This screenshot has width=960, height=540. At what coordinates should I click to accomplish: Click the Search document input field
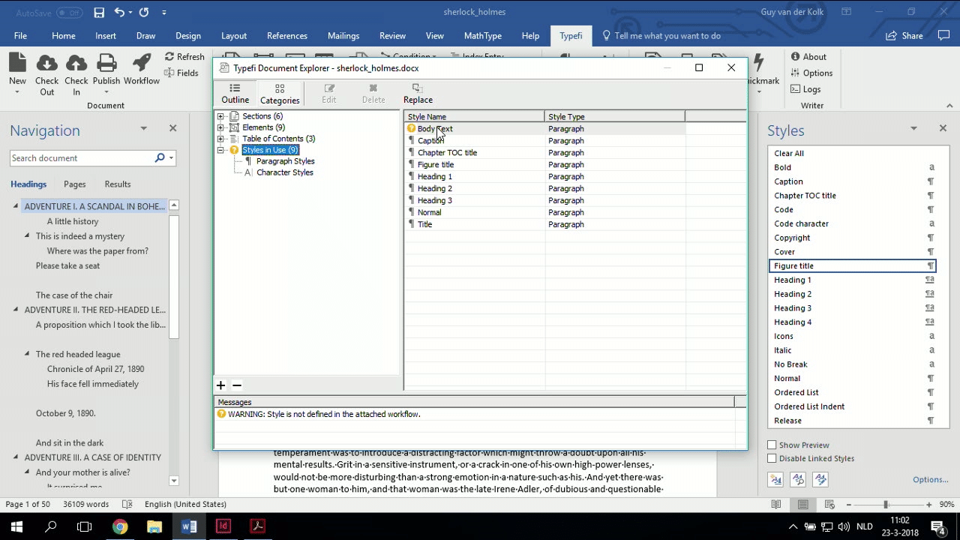pos(82,158)
